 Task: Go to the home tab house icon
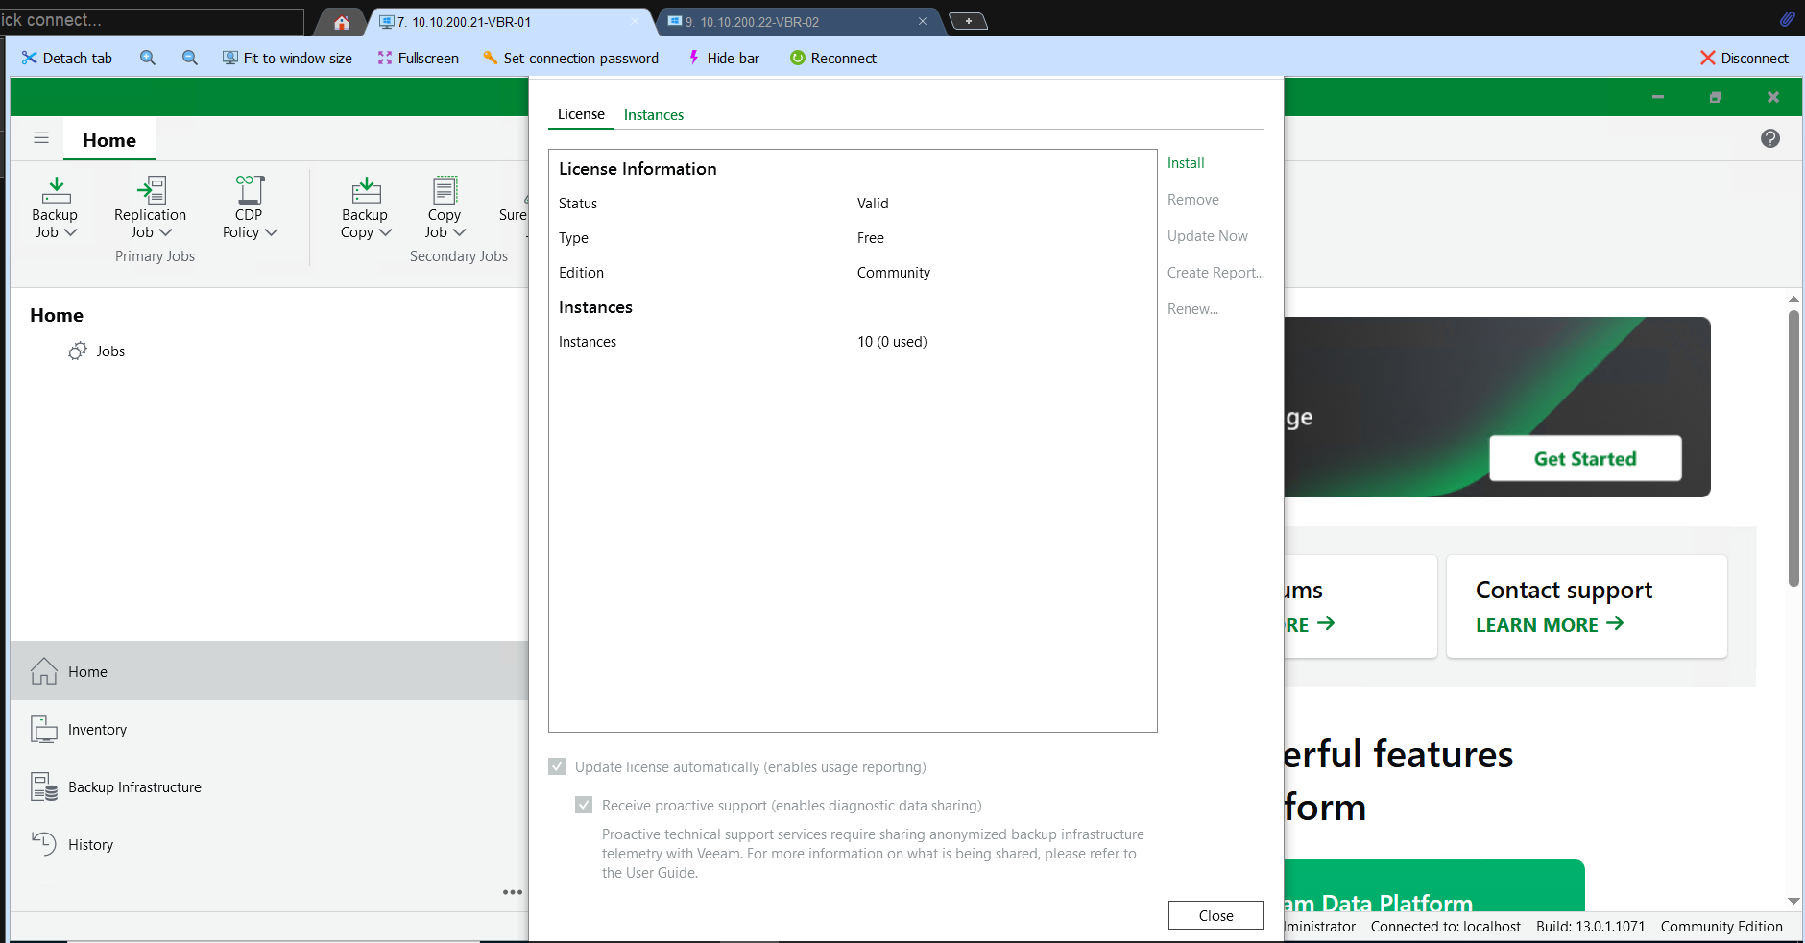point(342,22)
